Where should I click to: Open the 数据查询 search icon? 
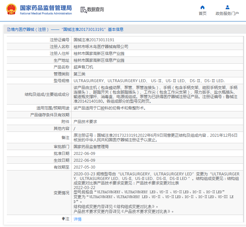[x=84, y=10]
